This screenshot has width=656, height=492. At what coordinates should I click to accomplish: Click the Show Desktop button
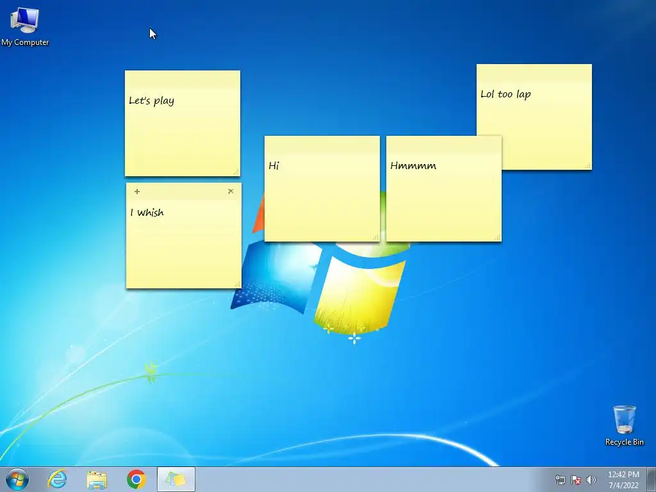pyautogui.click(x=652, y=479)
